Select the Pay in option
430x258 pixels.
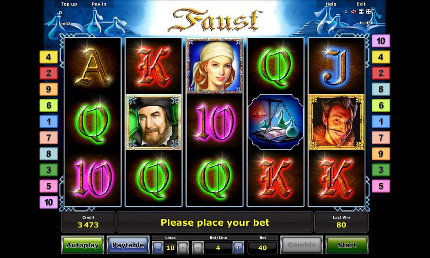pyautogui.click(x=99, y=4)
